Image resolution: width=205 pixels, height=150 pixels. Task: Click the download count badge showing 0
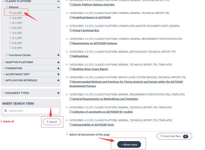tap(185, 136)
